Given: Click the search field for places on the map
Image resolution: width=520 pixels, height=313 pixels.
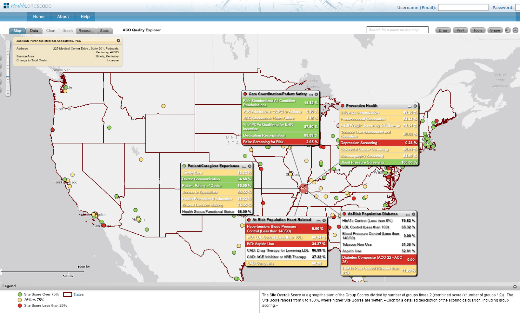Looking at the screenshot, I should [x=397, y=30].
